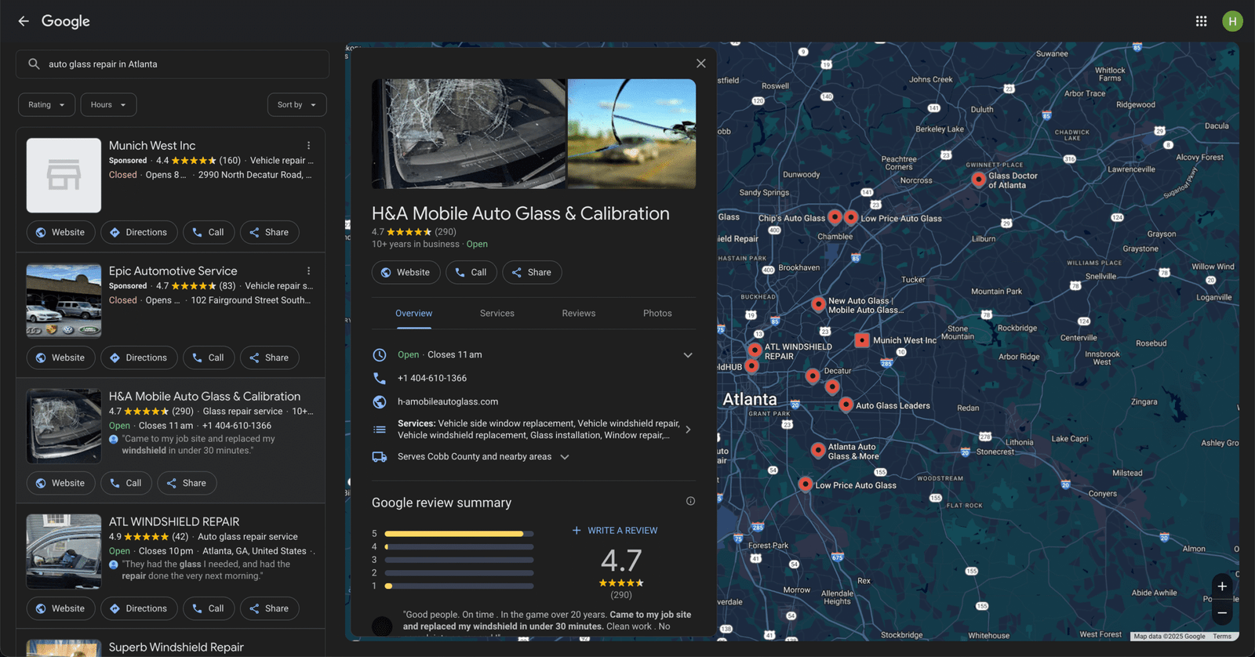
Task: Click the service truck icon for served areas
Action: click(x=380, y=457)
